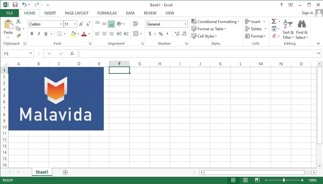Click Decrease Decimal icon
This screenshot has width=323, height=184.
click(x=184, y=33)
